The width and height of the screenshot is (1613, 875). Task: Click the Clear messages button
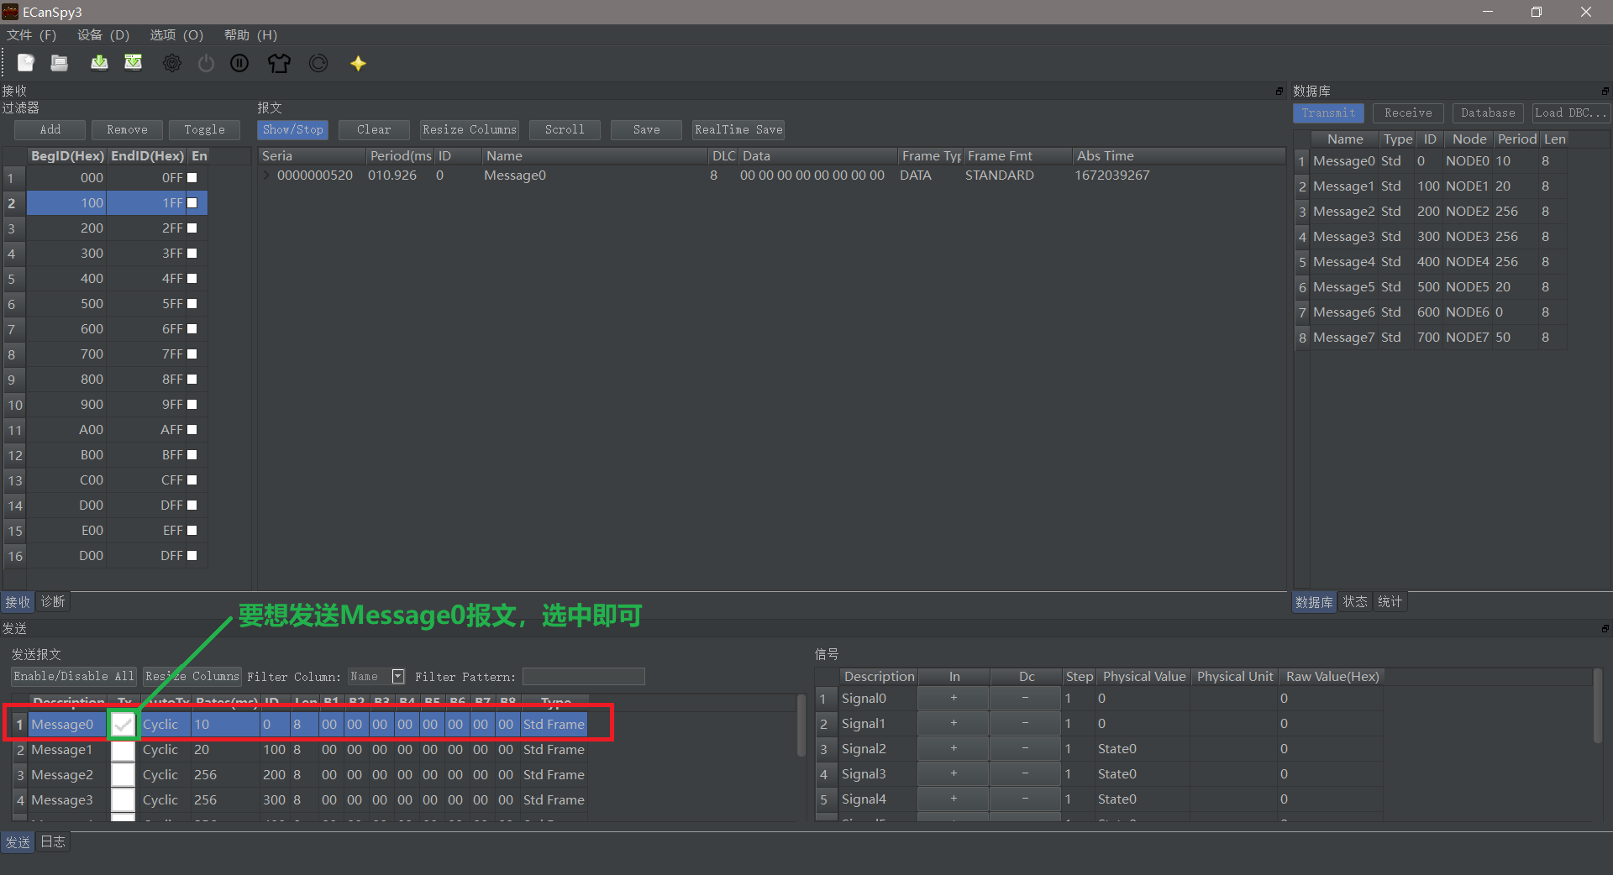tap(374, 129)
